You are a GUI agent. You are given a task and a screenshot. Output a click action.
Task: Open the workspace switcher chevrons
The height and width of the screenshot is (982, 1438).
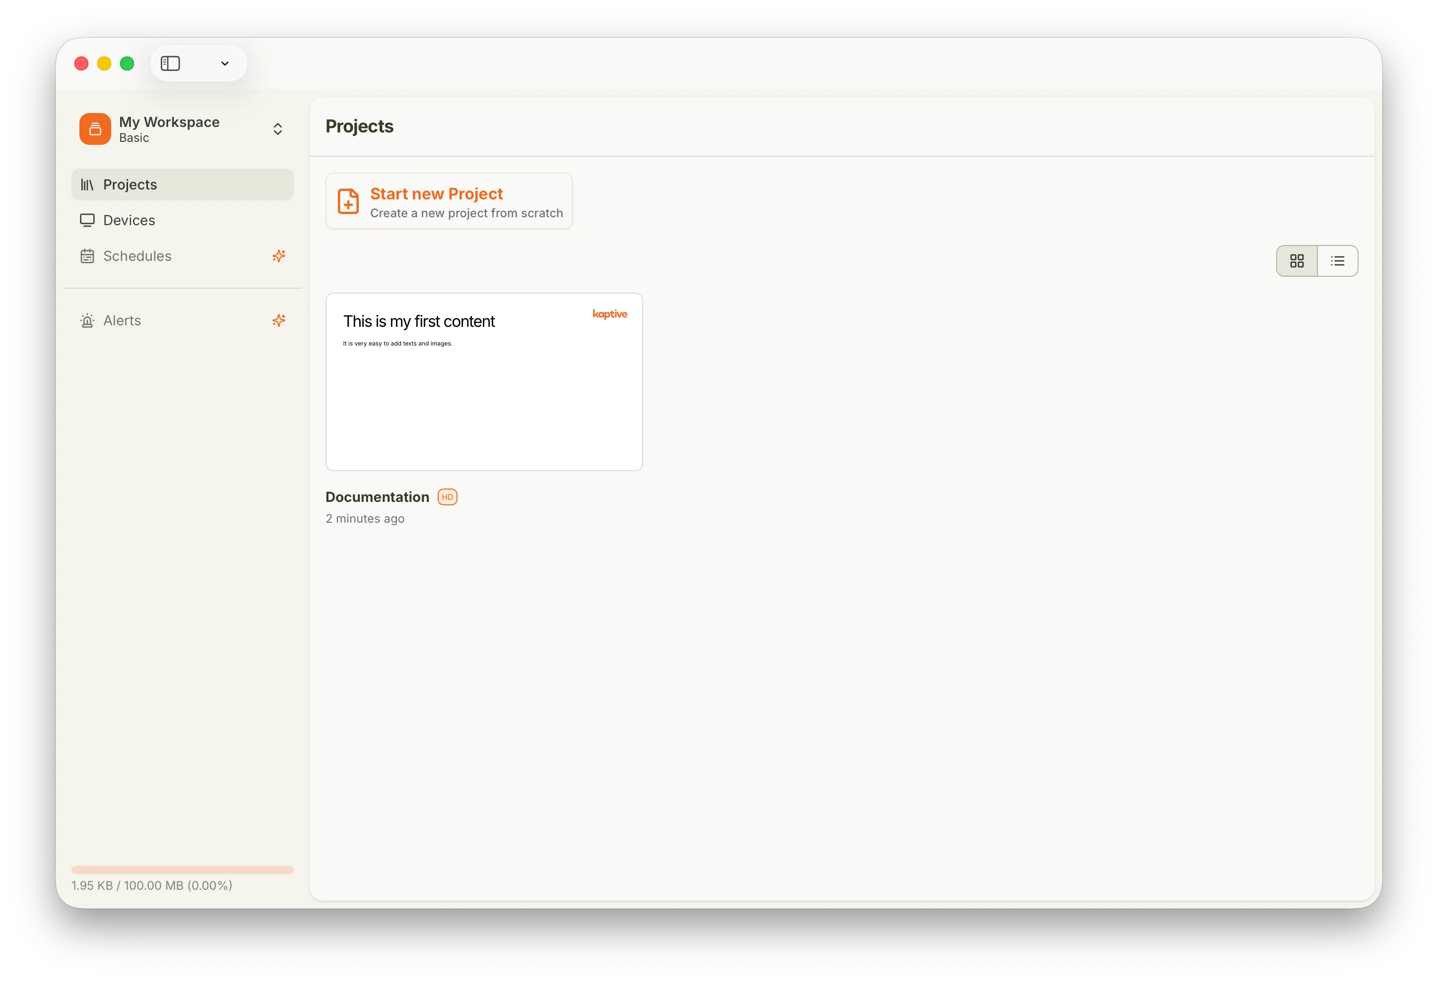click(x=278, y=128)
